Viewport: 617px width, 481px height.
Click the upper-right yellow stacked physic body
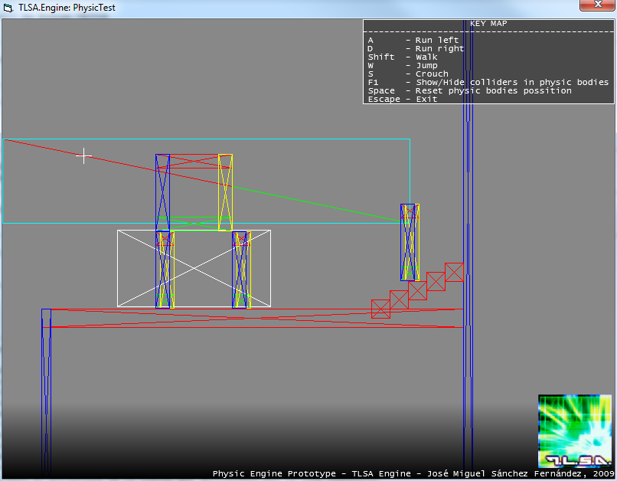(225, 191)
